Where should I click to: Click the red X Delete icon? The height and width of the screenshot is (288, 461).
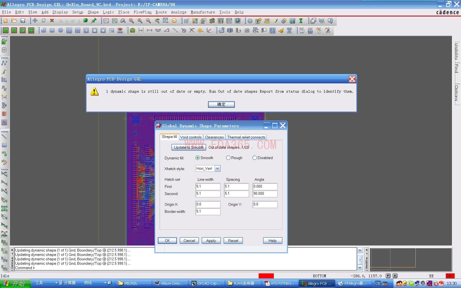tap(52, 21)
